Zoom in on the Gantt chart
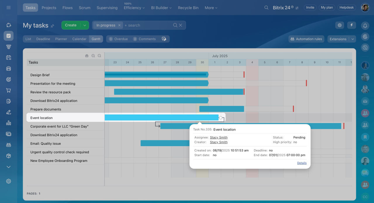This screenshot has height=203, width=374. pyautogui.click(x=93, y=56)
